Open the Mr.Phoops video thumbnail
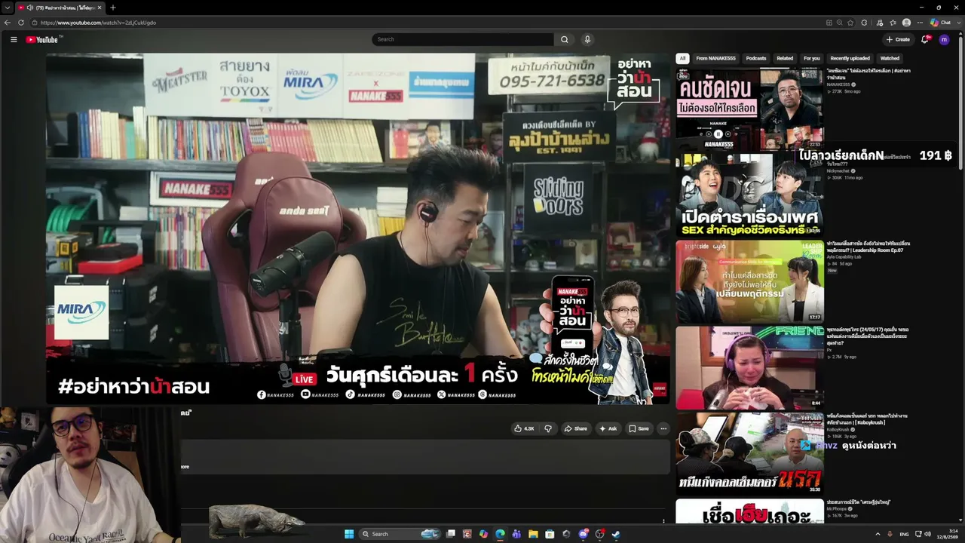This screenshot has width=965, height=543. (x=749, y=511)
